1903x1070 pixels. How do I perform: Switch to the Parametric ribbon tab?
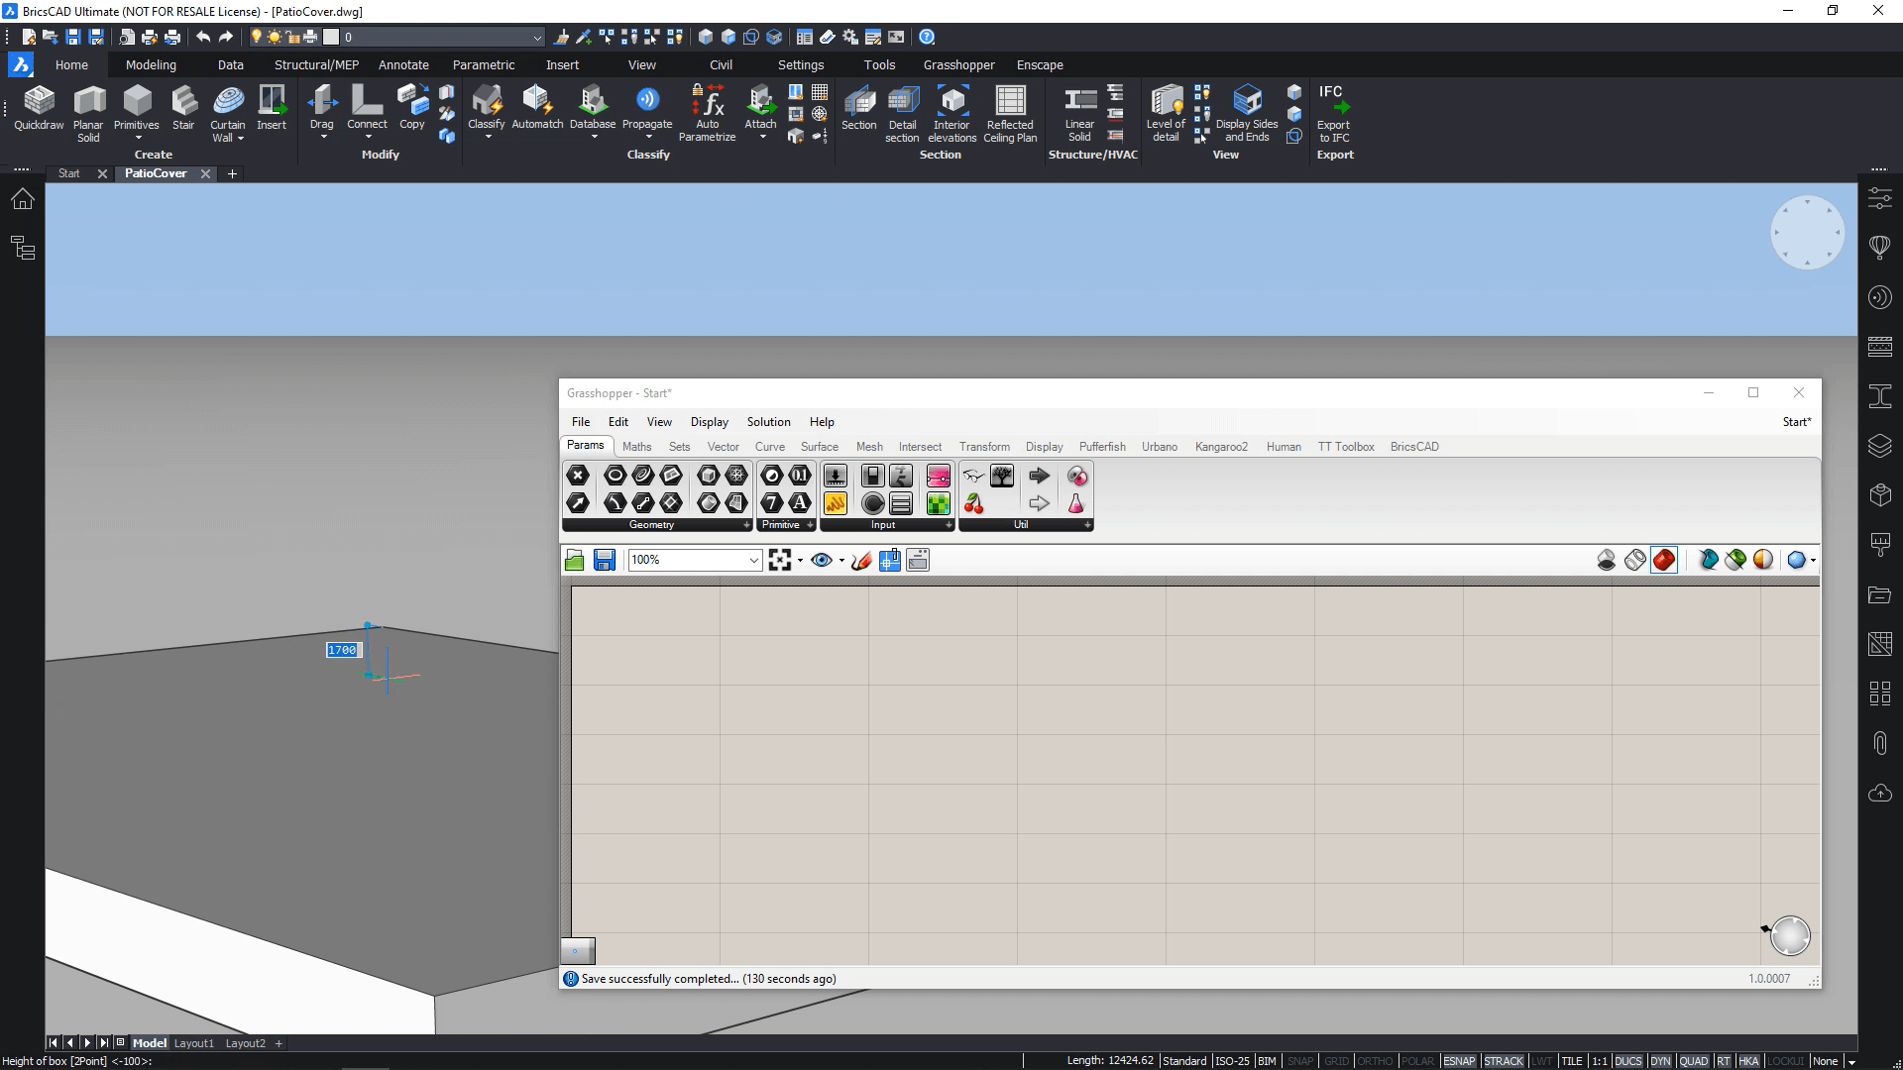pyautogui.click(x=483, y=65)
